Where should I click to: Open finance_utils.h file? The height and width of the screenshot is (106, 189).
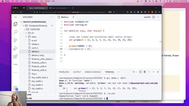pyautogui.click(x=39, y=66)
